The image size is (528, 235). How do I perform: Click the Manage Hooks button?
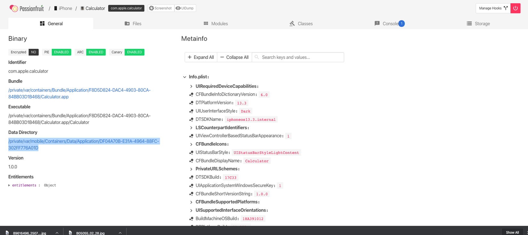pos(493,8)
